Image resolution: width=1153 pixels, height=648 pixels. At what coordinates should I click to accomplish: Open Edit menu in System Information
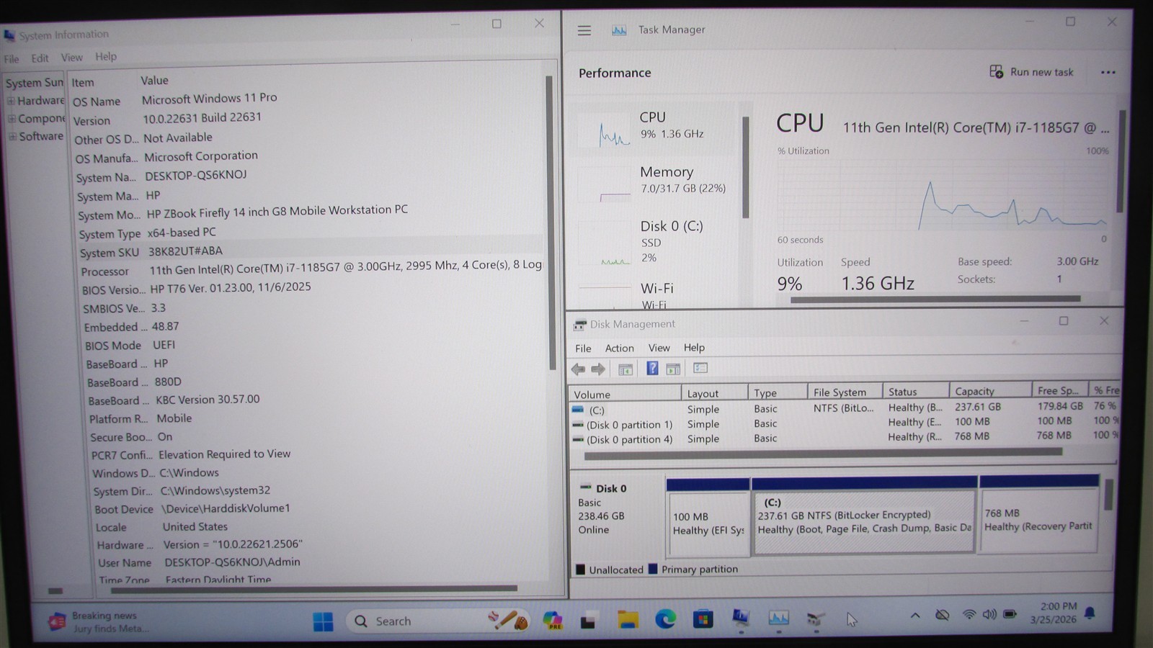pyautogui.click(x=40, y=58)
